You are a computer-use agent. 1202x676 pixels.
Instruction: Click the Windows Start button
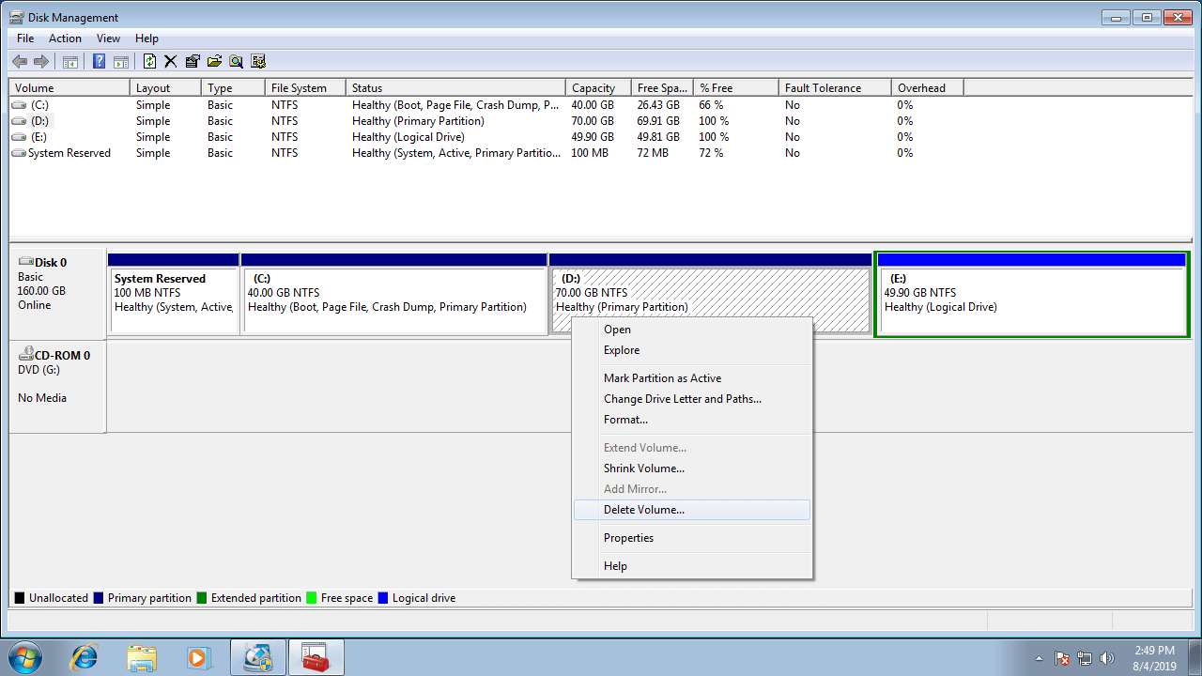23,657
